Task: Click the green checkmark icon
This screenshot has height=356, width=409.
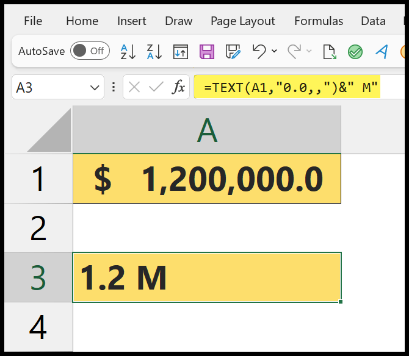Action: pos(355,52)
